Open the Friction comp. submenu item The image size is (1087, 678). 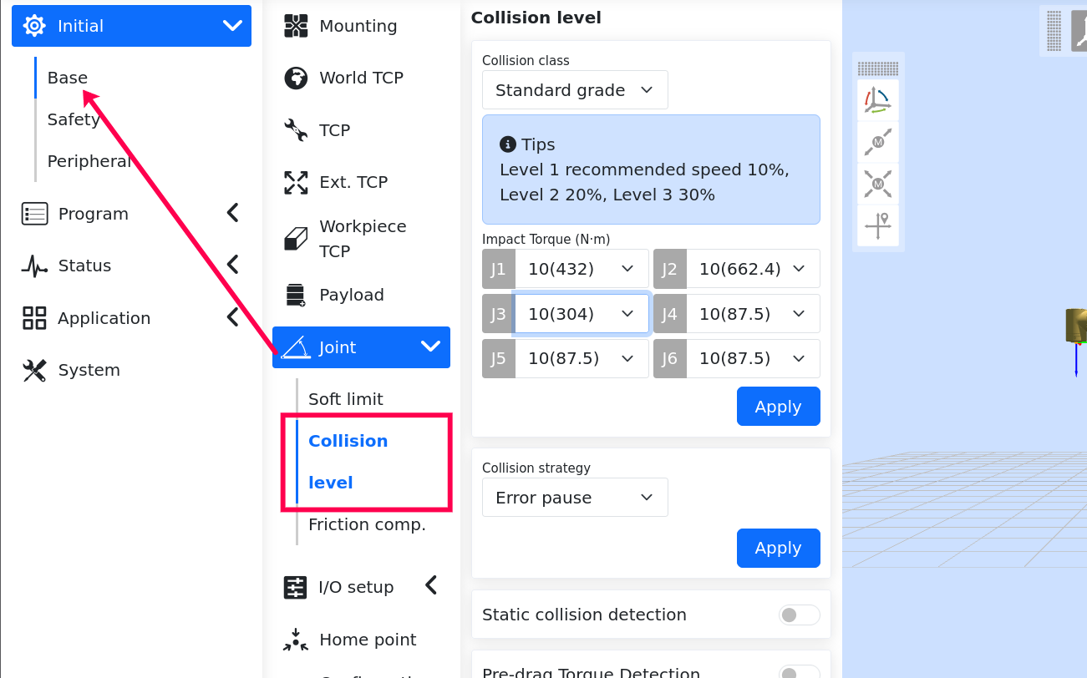[367, 524]
